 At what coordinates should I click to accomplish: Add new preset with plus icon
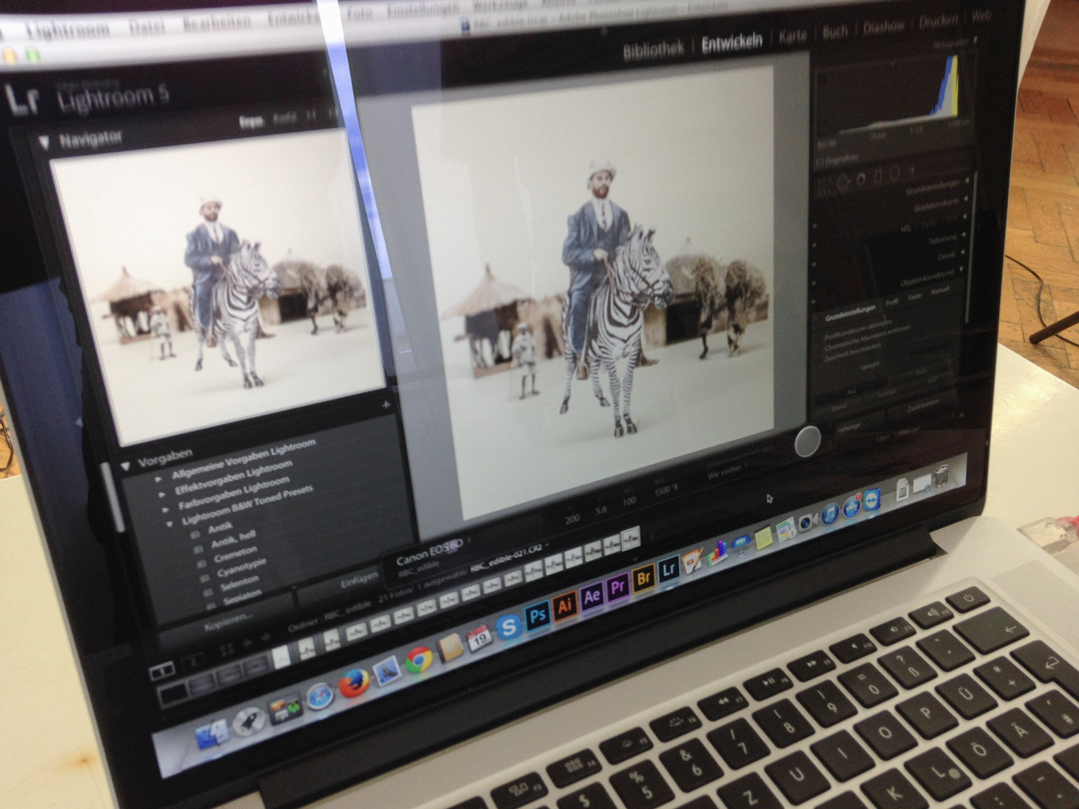click(x=386, y=405)
